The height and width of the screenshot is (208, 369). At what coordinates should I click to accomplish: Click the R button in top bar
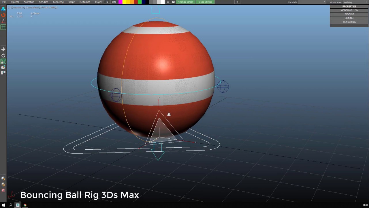click(x=237, y=2)
